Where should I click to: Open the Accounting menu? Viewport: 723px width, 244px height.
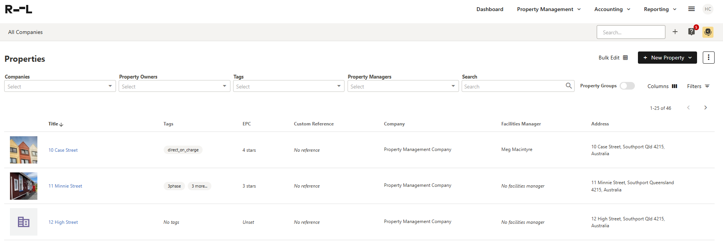pyautogui.click(x=612, y=10)
